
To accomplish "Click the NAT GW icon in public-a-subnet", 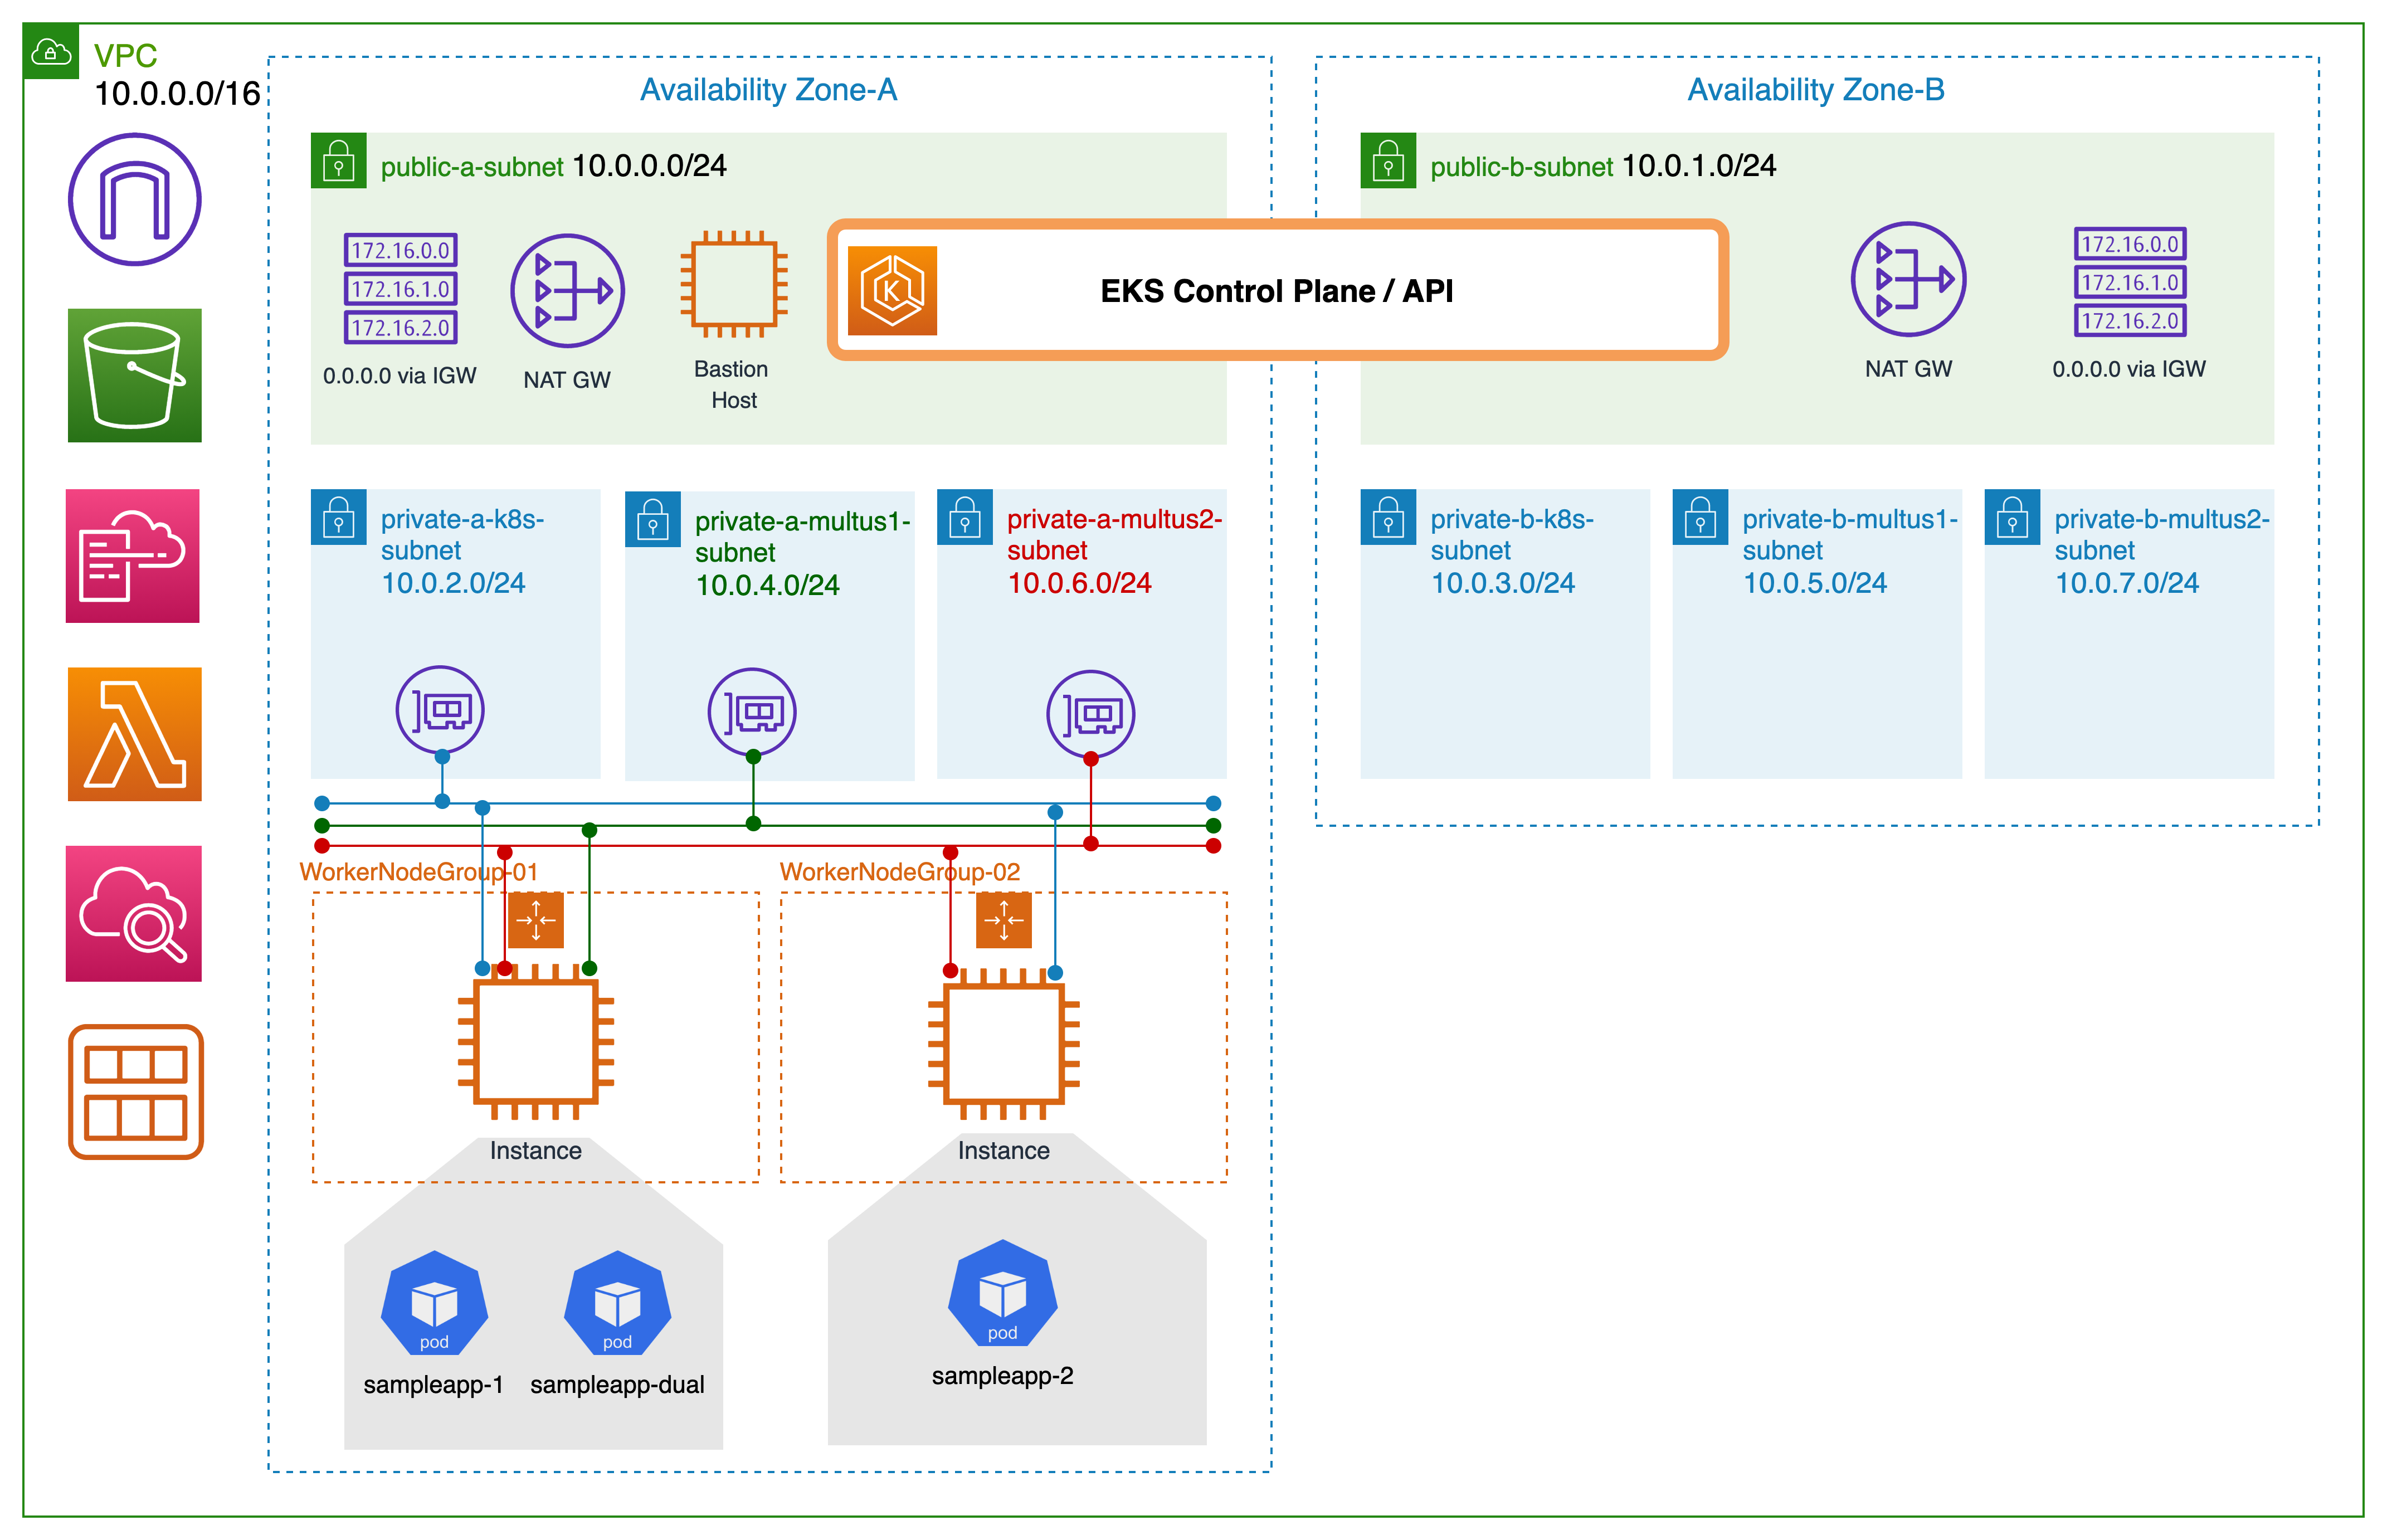I will pos(567,291).
